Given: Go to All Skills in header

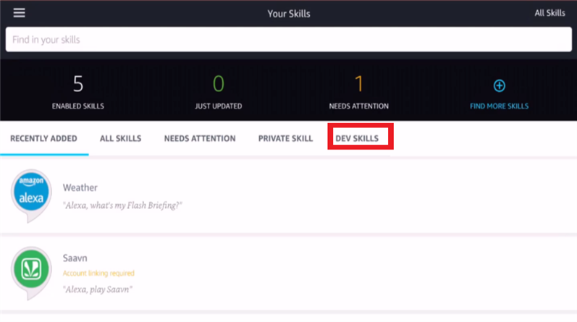Looking at the screenshot, I should click(549, 13).
